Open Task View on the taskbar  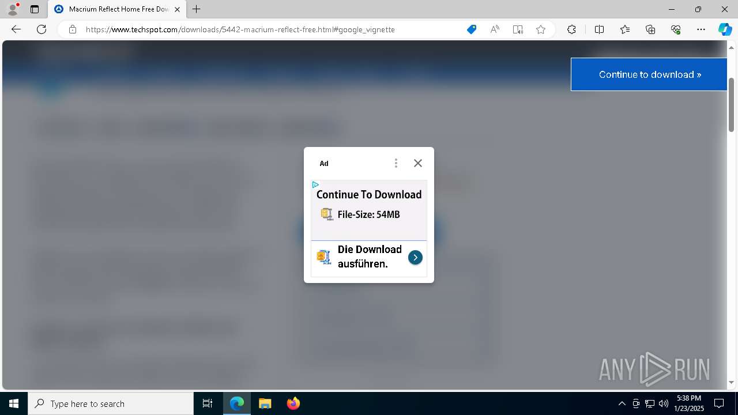pos(208,403)
